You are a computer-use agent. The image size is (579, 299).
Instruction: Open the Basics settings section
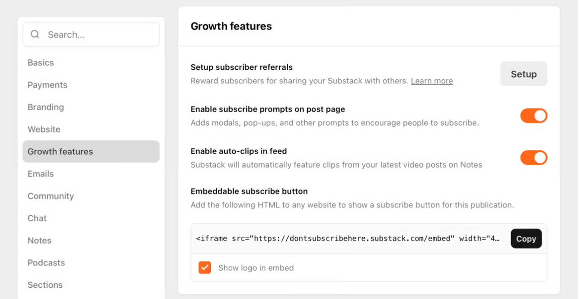point(41,63)
